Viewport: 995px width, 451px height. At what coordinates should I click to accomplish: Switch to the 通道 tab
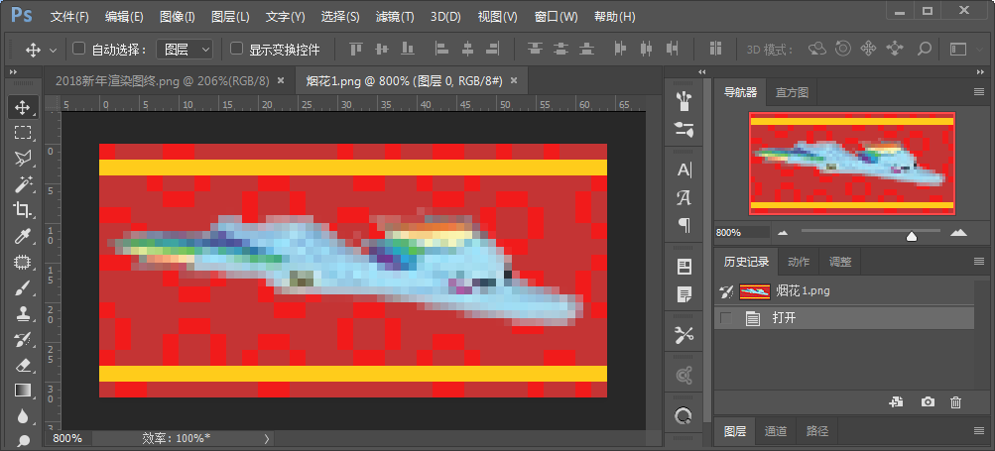[776, 431]
